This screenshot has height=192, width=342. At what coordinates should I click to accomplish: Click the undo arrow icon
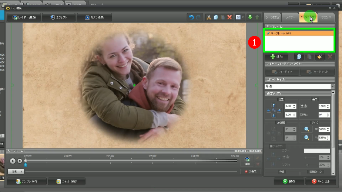pyautogui.click(x=191, y=17)
